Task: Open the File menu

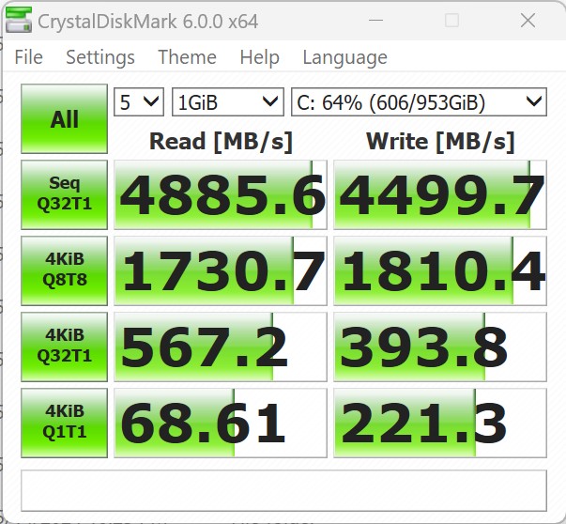Action: coord(28,57)
